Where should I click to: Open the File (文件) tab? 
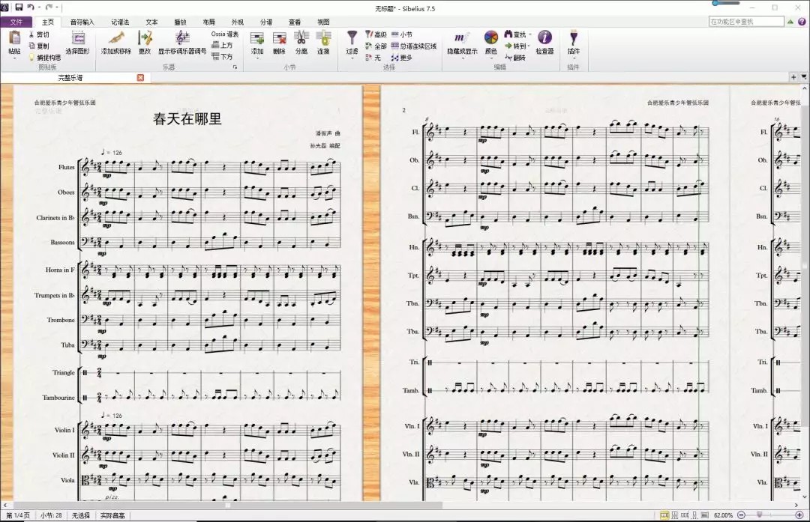click(16, 22)
